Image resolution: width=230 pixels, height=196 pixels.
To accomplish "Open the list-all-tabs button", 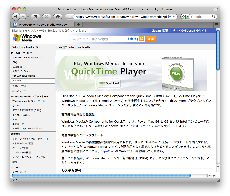I will pos(217,24).
